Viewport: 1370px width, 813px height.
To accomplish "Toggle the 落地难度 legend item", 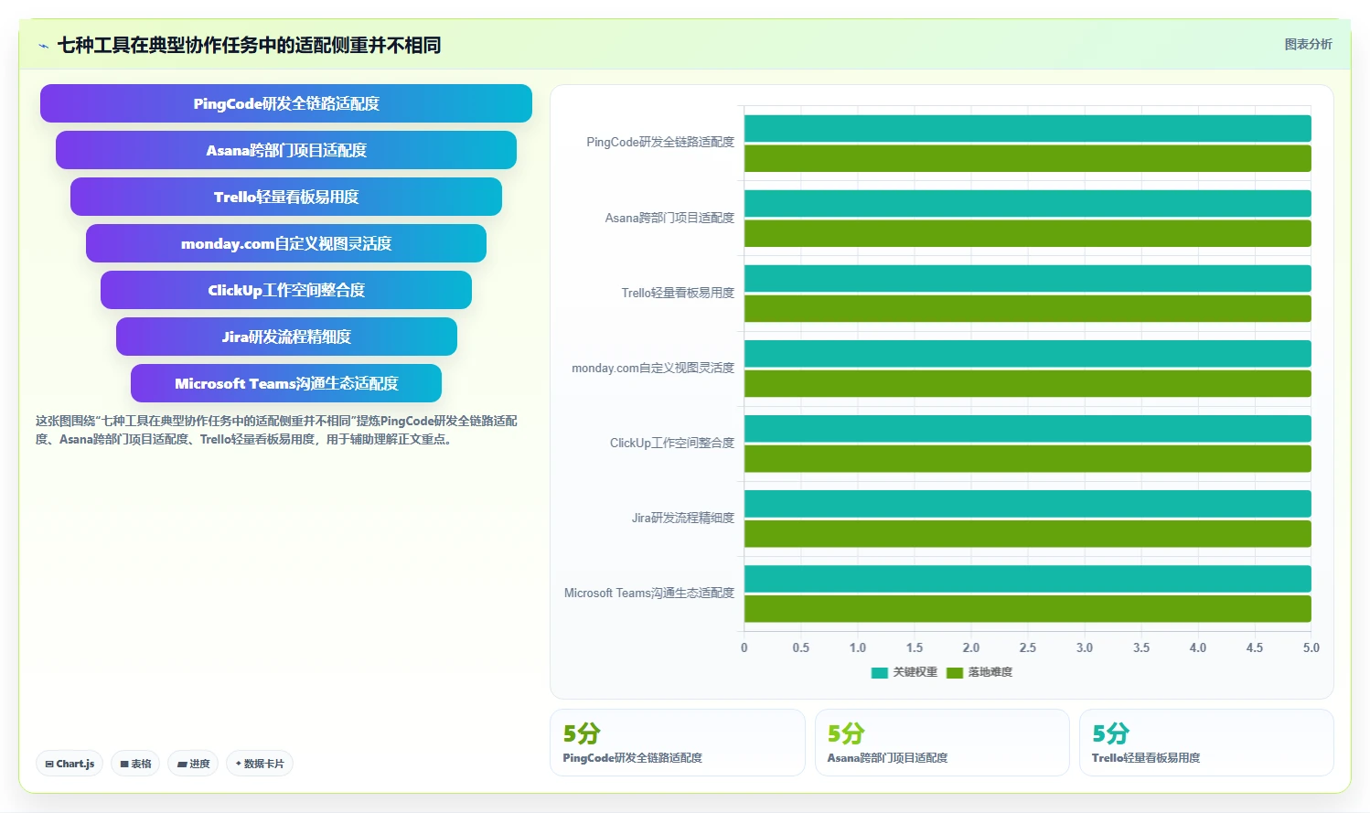I will 979,672.
